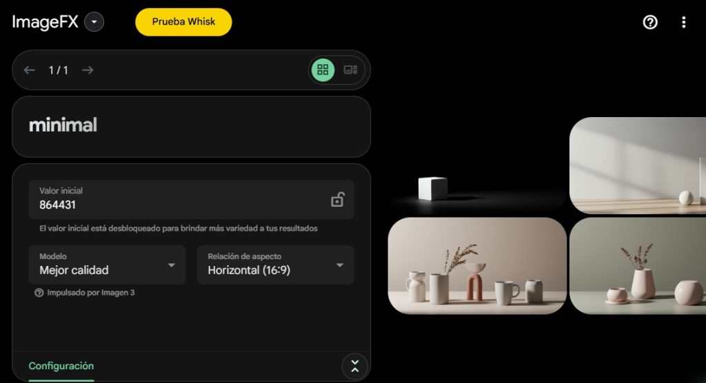Click the ImageFX logo text
The height and width of the screenshot is (383, 706).
pos(45,22)
